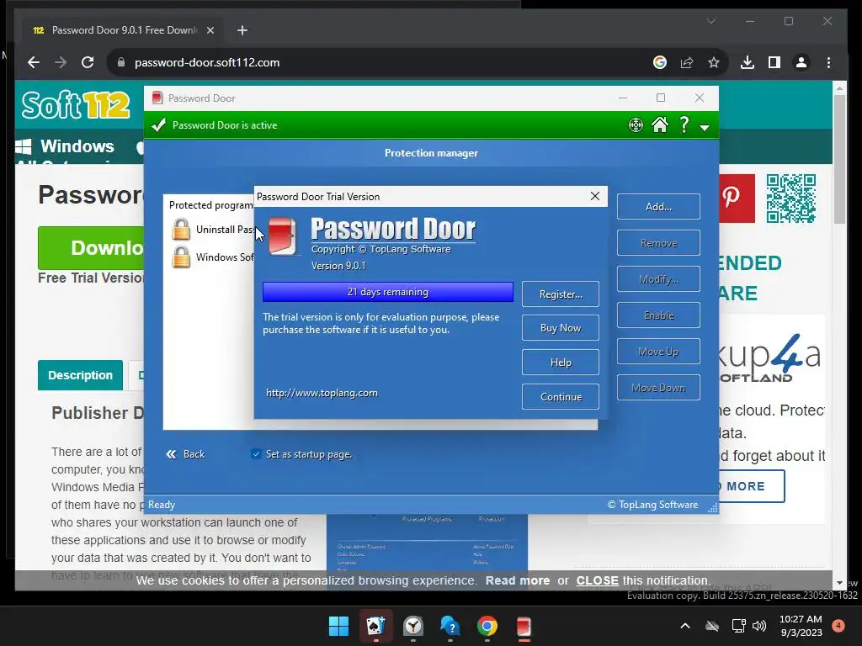Open Chrome profile icon
Image resolution: width=862 pixels, height=646 pixels.
pyautogui.click(x=801, y=62)
